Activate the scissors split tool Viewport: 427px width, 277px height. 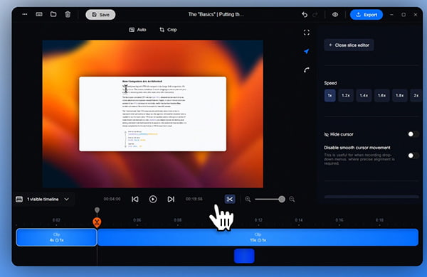point(230,200)
